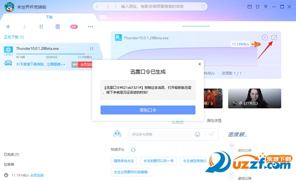Open the 评《21克拉》 thumbnail
Image resolution: width=296 pixels, height=181 pixels.
click(255, 98)
